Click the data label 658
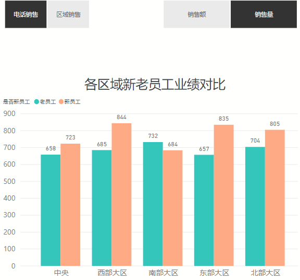This screenshot has height=280, width=300. (51, 148)
